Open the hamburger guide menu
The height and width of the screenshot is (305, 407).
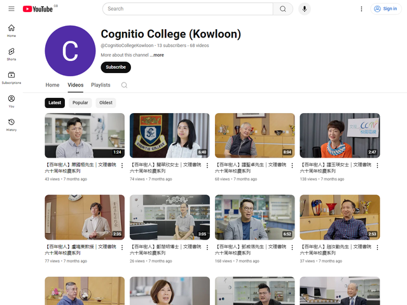pyautogui.click(x=11, y=9)
